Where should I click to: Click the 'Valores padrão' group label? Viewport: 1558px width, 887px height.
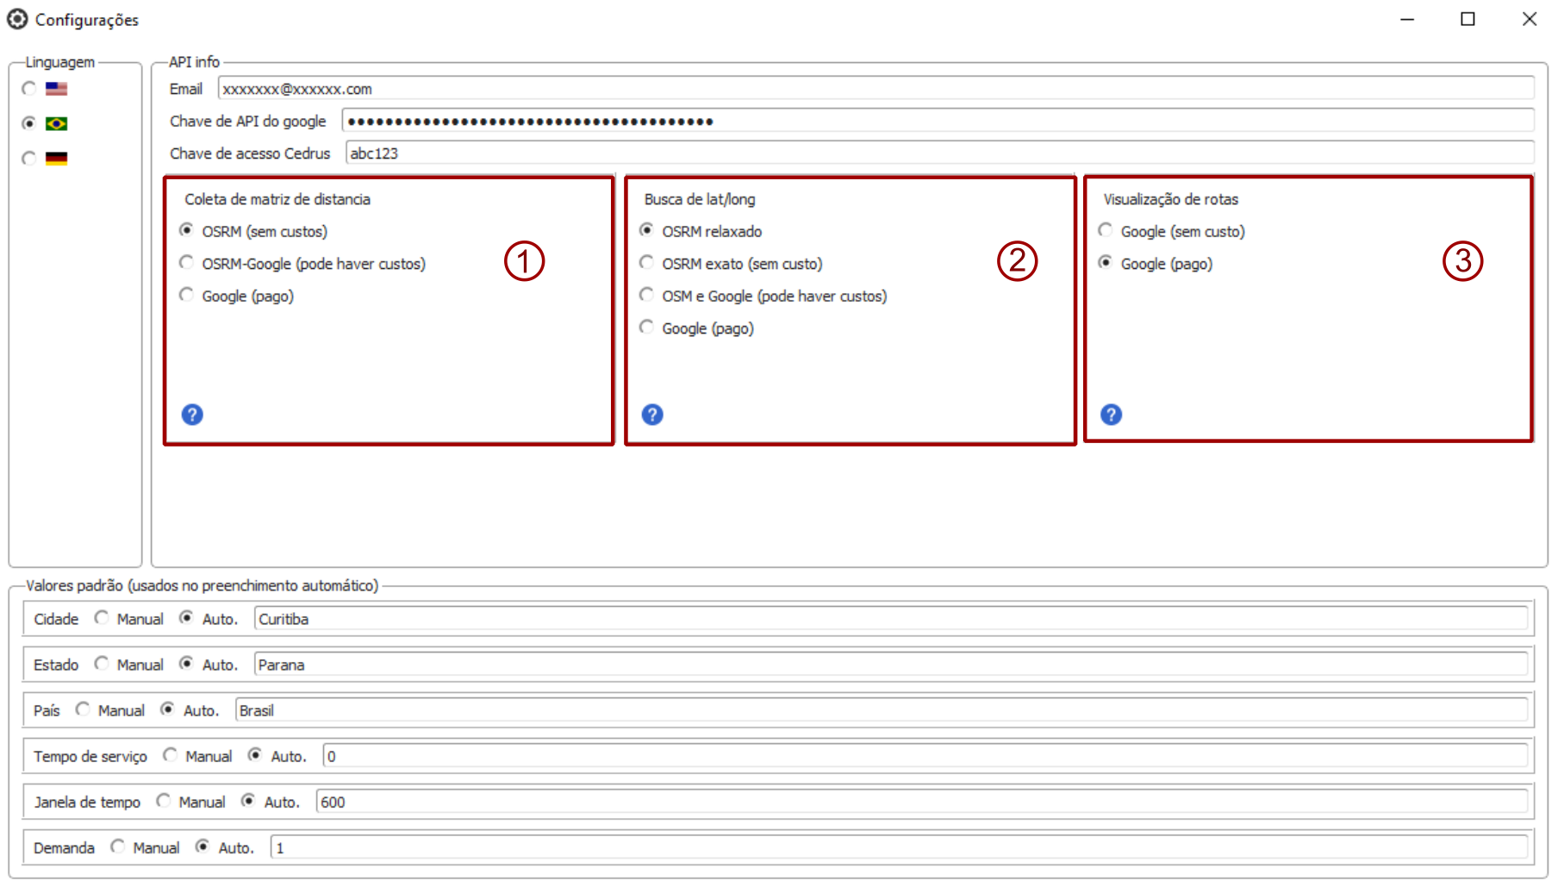pyautogui.click(x=203, y=585)
